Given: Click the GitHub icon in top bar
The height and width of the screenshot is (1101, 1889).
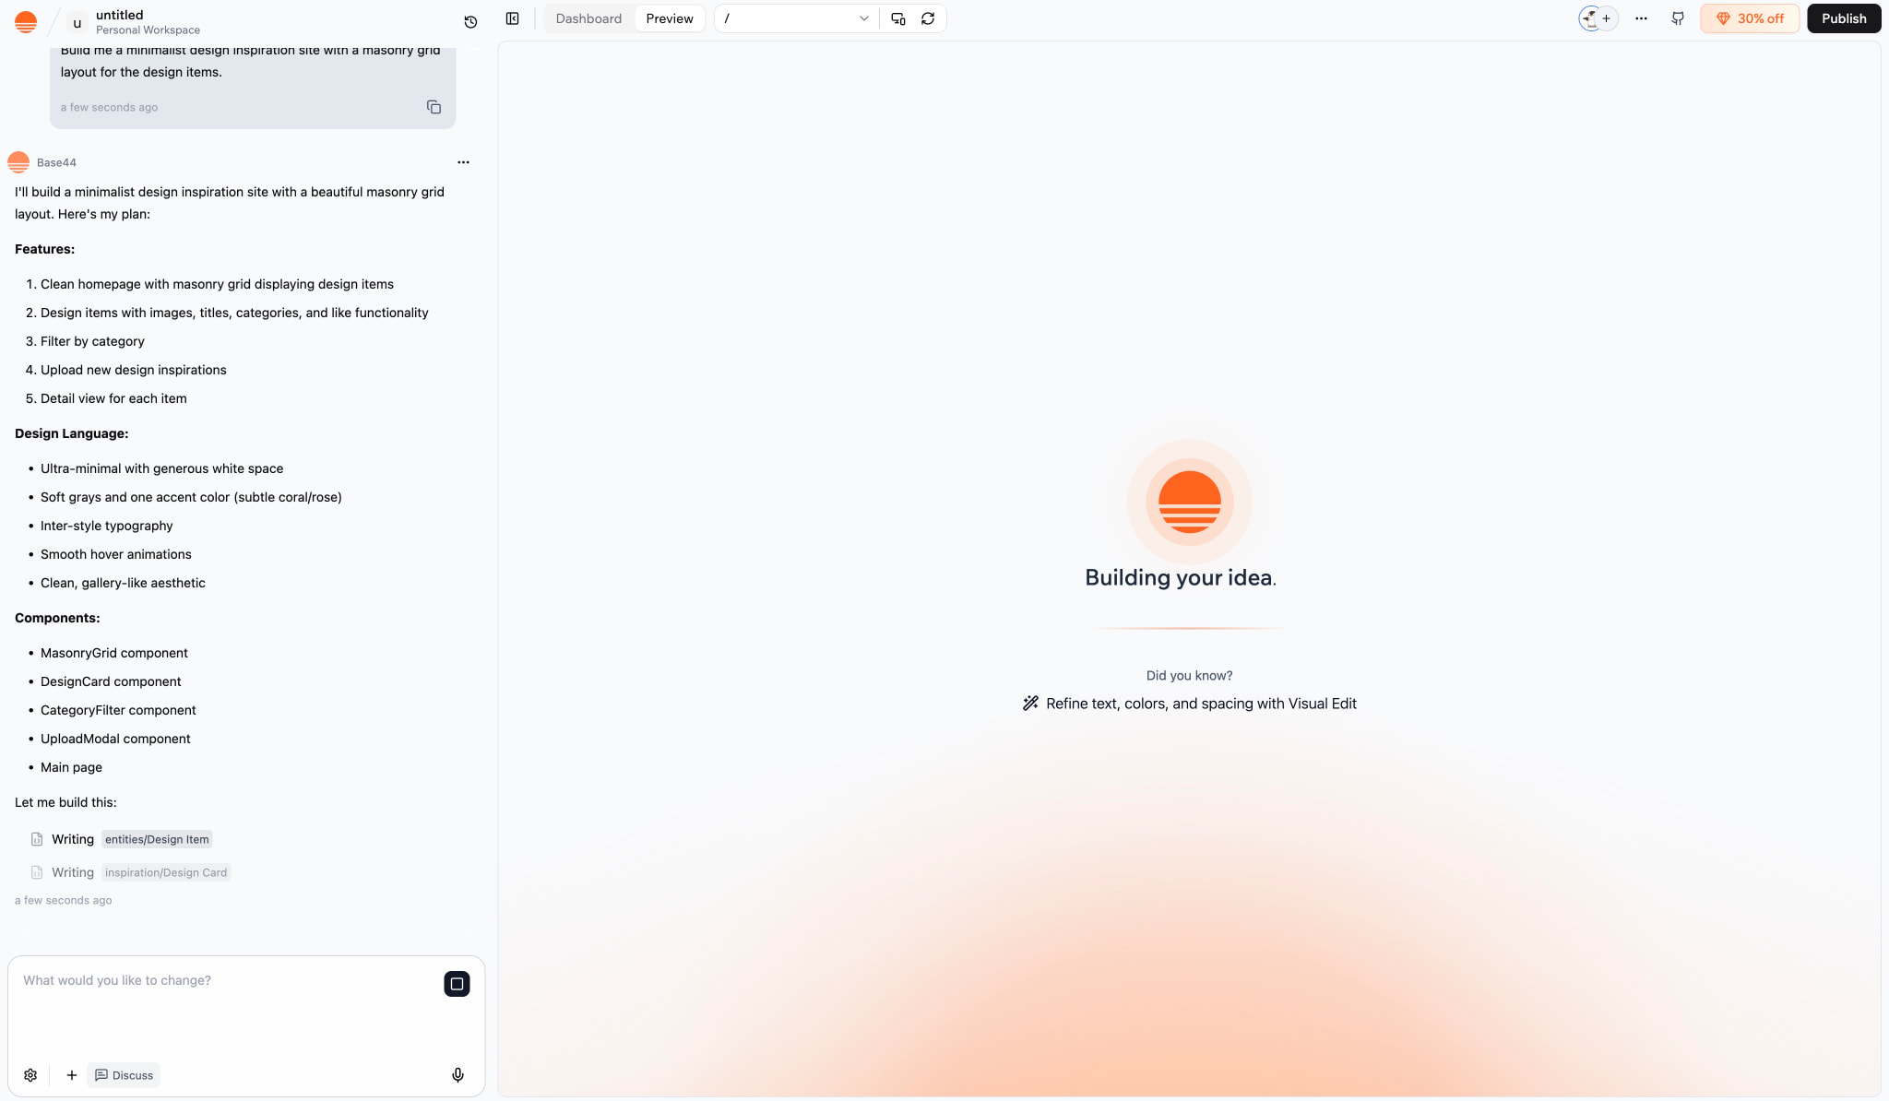Looking at the screenshot, I should coord(1678,18).
